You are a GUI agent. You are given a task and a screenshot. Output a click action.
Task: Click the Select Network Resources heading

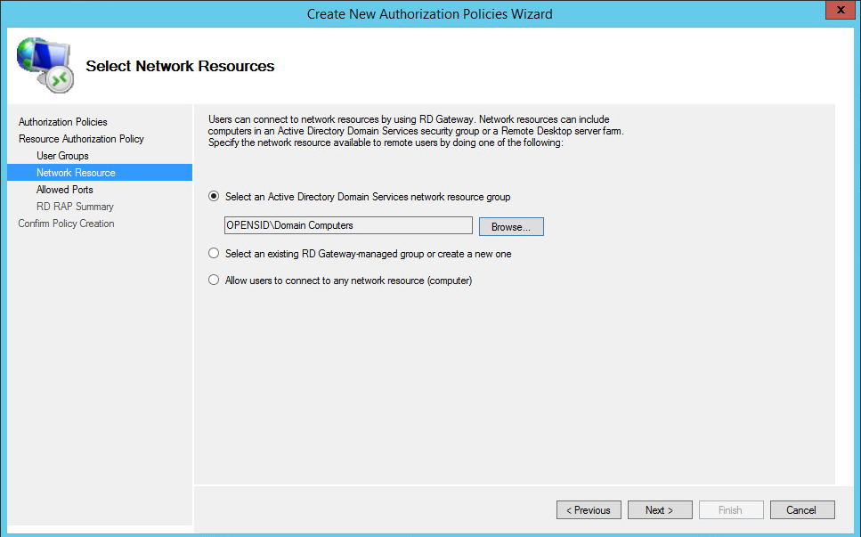(180, 66)
